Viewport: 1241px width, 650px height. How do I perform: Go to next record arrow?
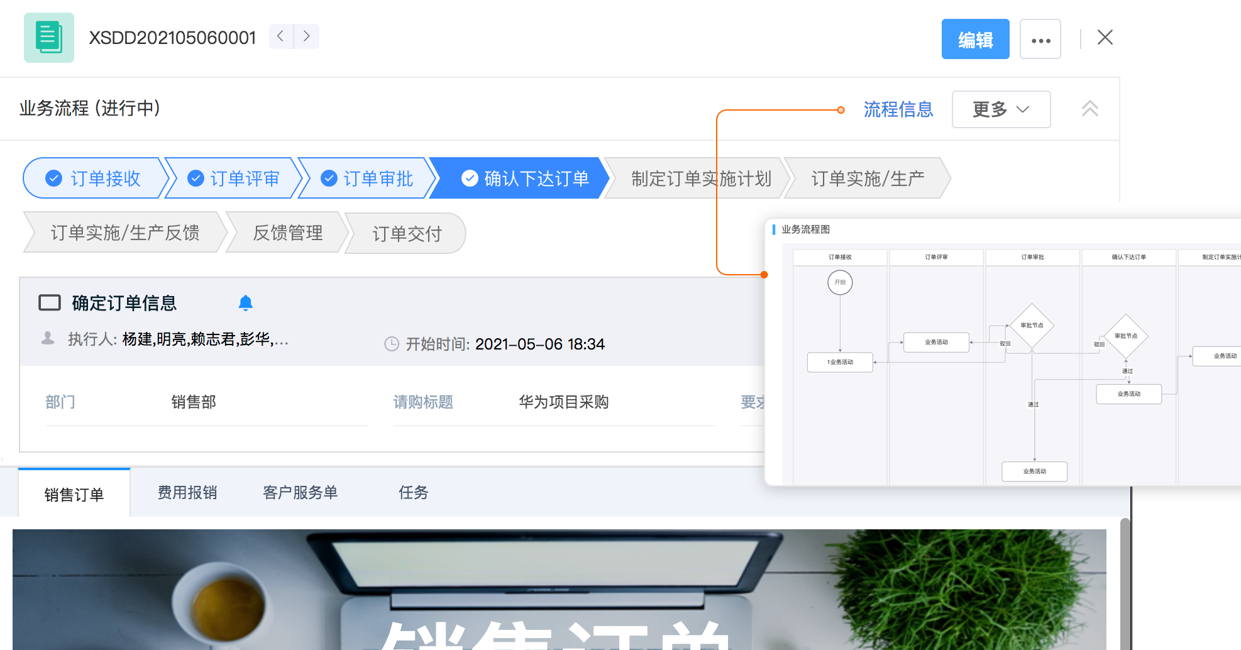click(x=307, y=36)
